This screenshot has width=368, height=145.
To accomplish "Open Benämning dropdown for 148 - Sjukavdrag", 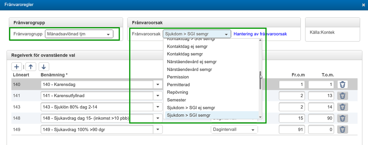I will pos(158,118).
